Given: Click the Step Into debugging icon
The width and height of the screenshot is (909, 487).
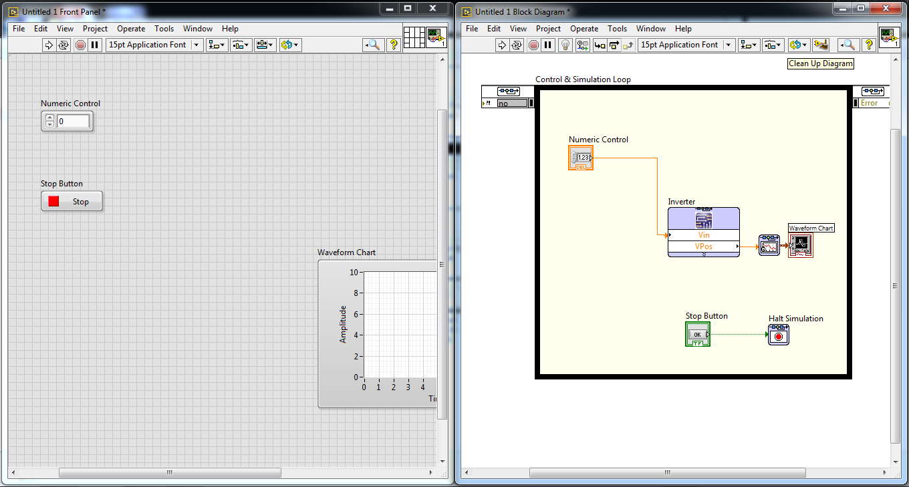Looking at the screenshot, I should pos(600,45).
